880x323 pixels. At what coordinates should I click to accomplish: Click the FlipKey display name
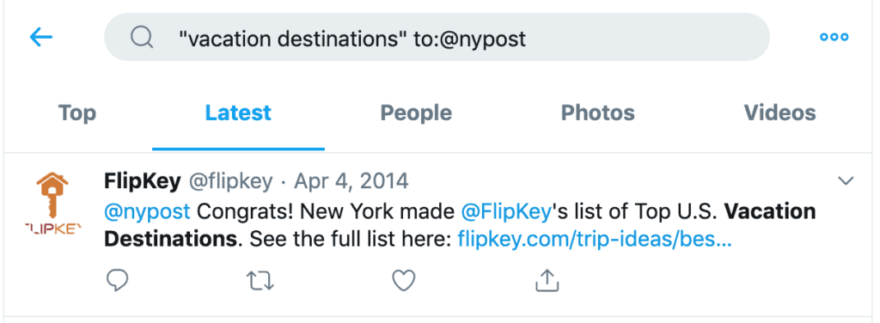pos(143,181)
